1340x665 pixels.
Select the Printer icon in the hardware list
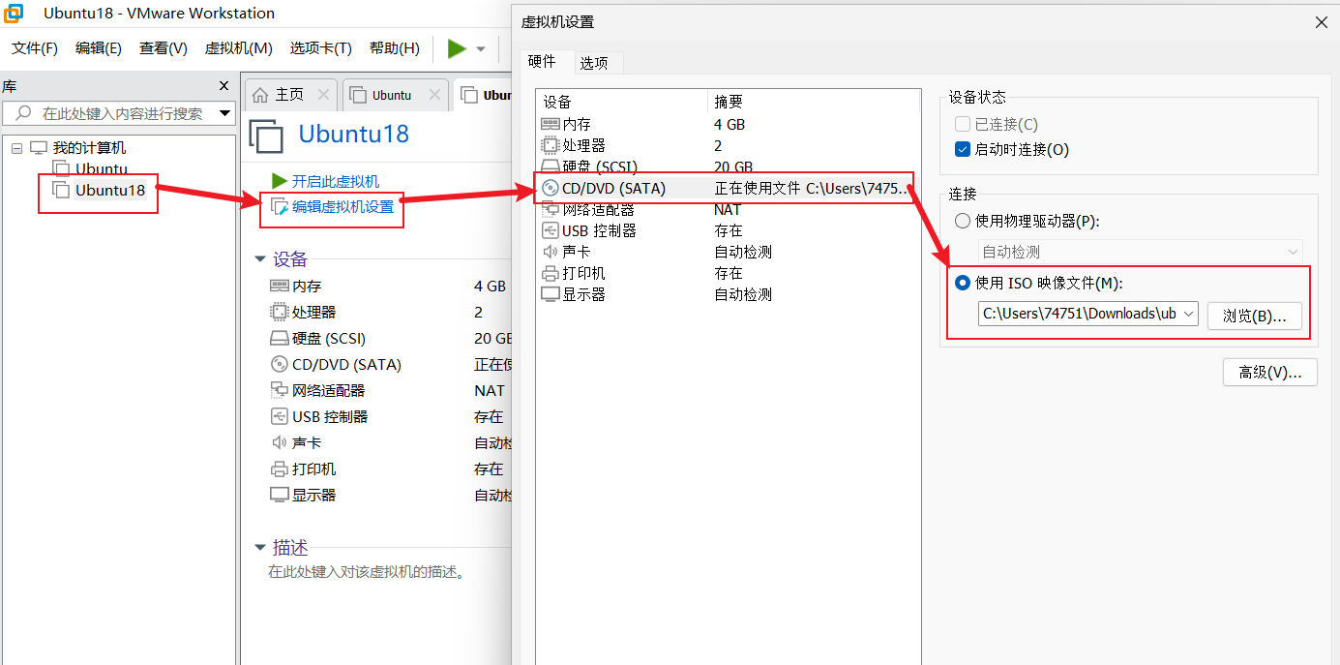click(x=550, y=273)
